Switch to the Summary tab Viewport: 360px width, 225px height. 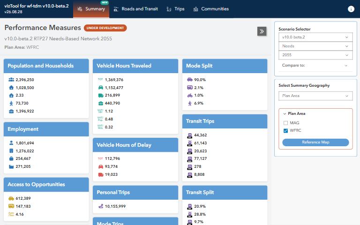pos(91,9)
